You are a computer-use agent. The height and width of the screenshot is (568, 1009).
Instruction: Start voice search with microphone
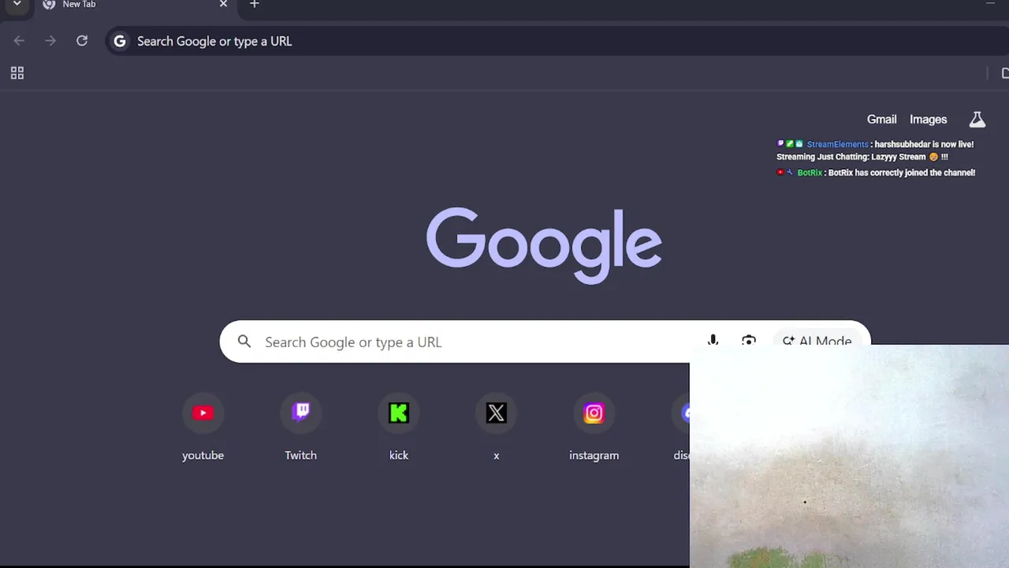713,340
